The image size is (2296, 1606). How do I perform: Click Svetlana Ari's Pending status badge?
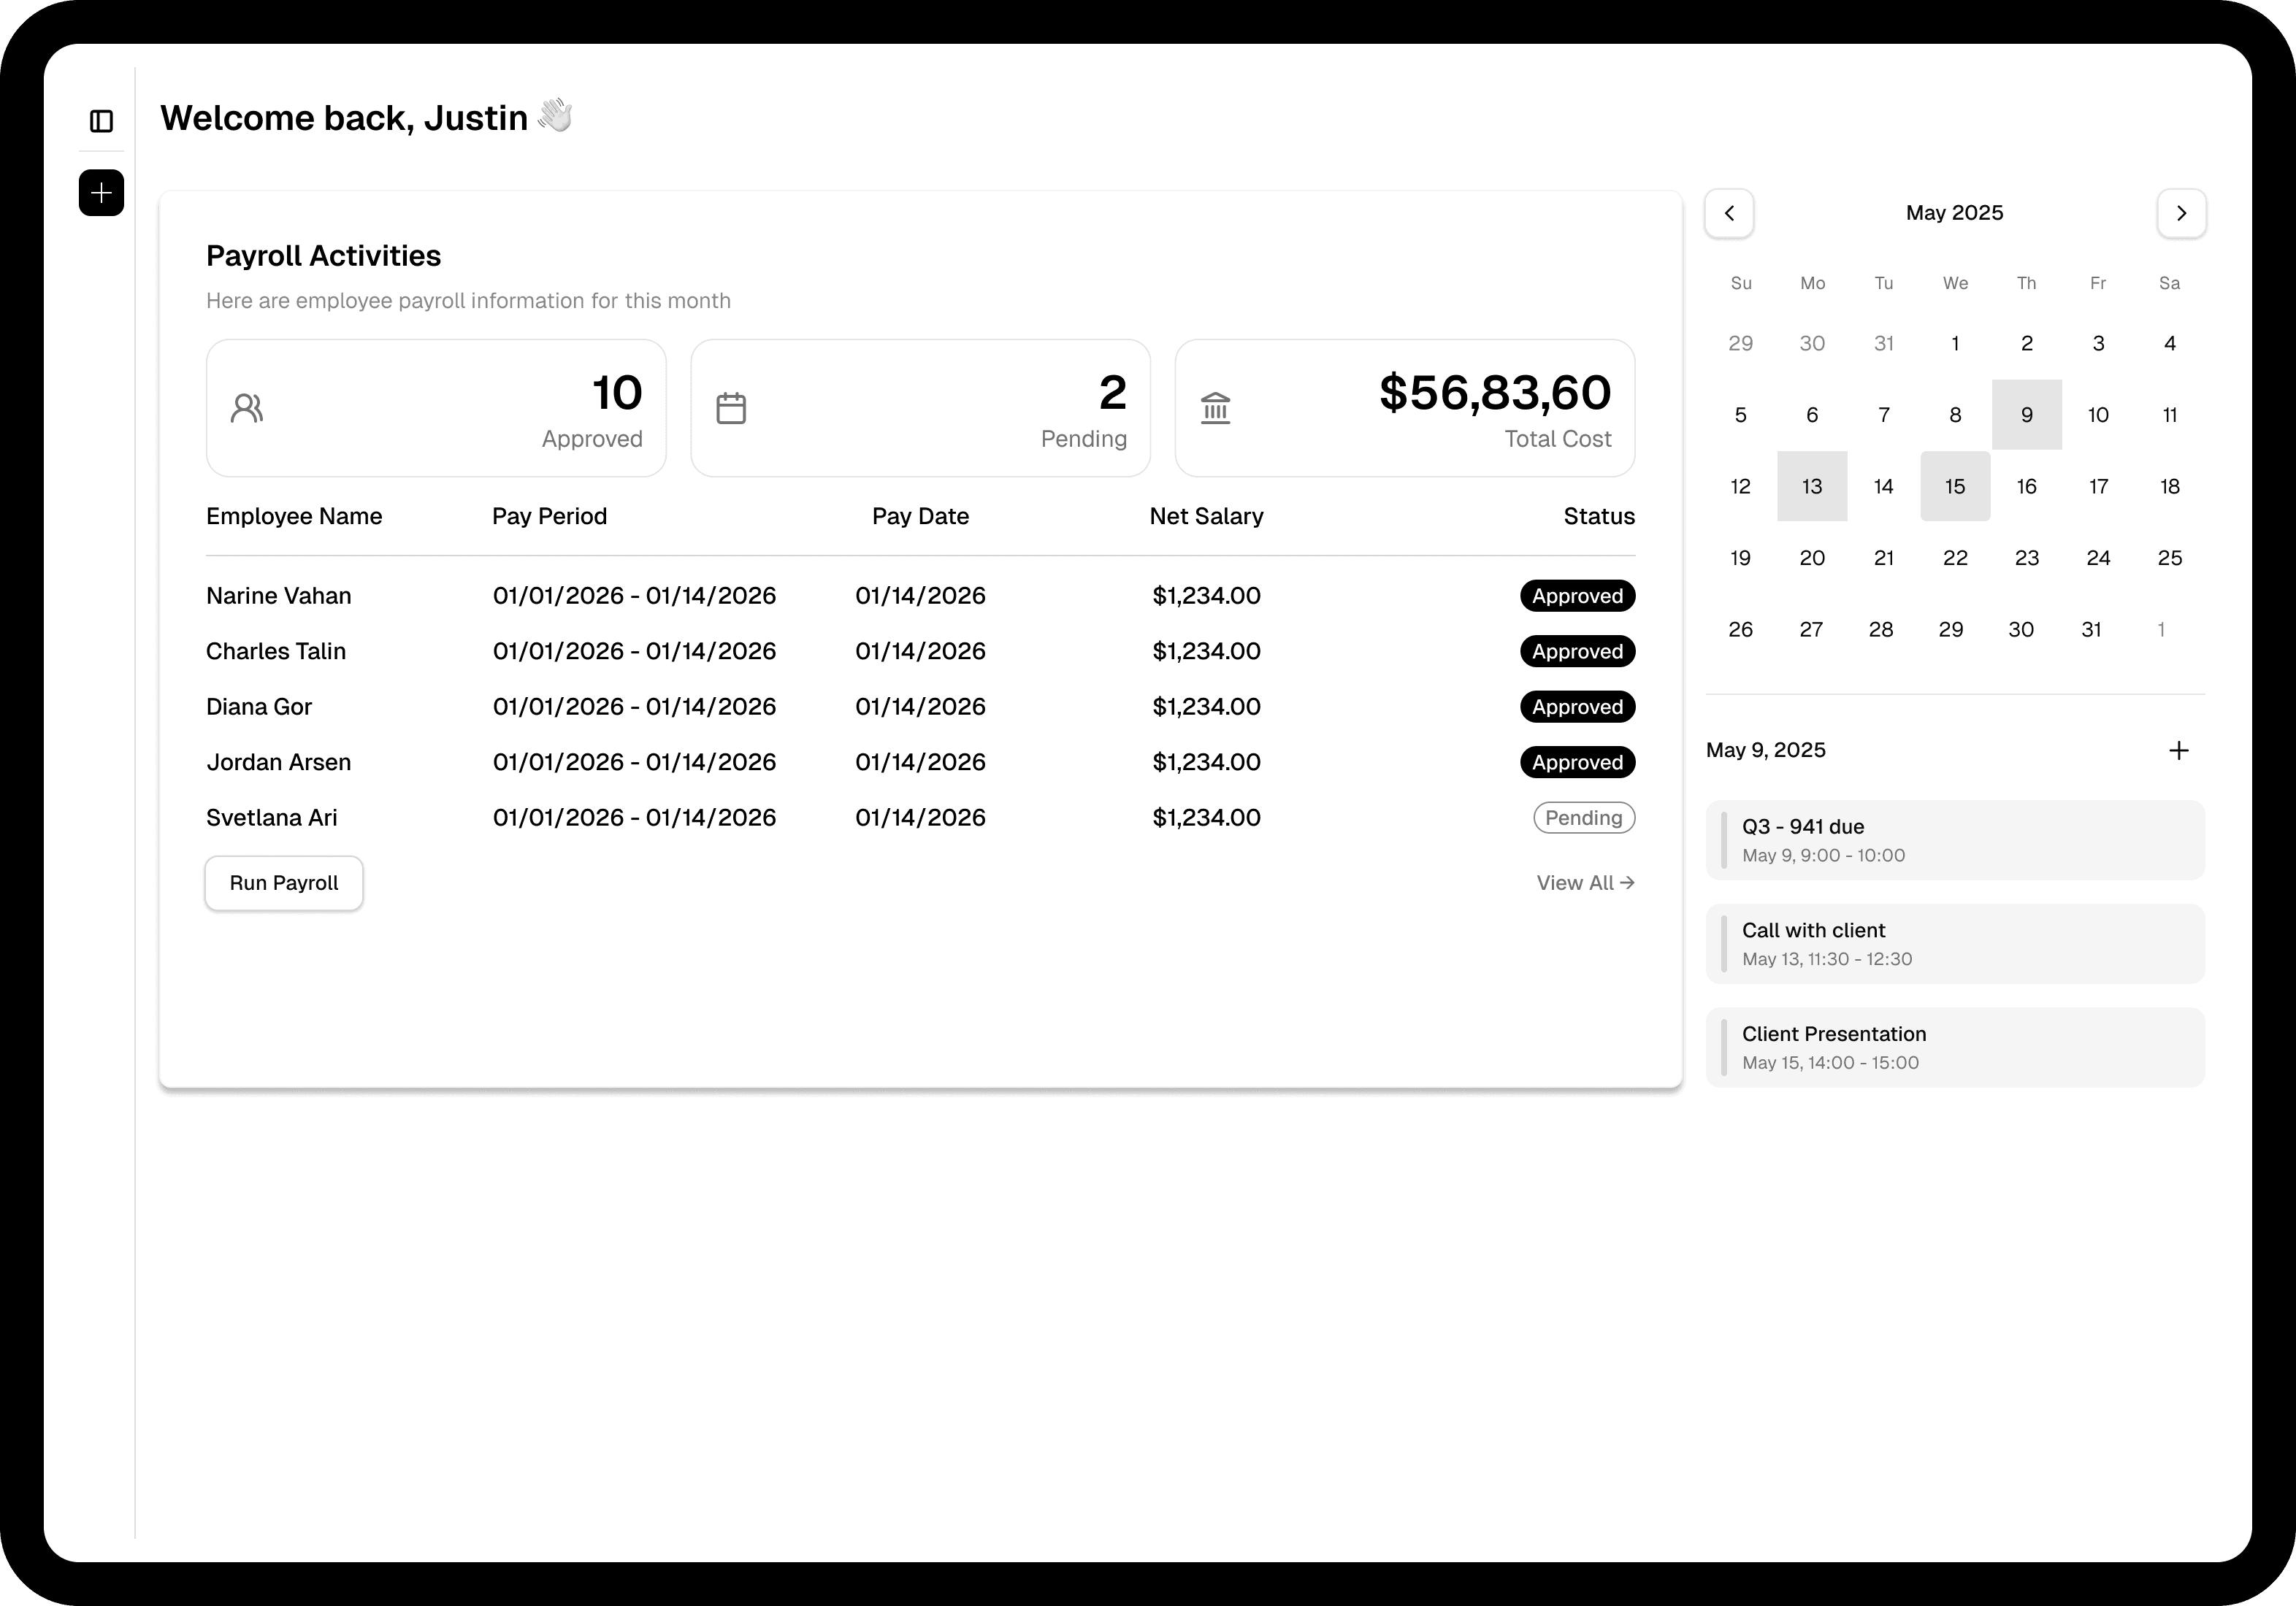tap(1584, 818)
